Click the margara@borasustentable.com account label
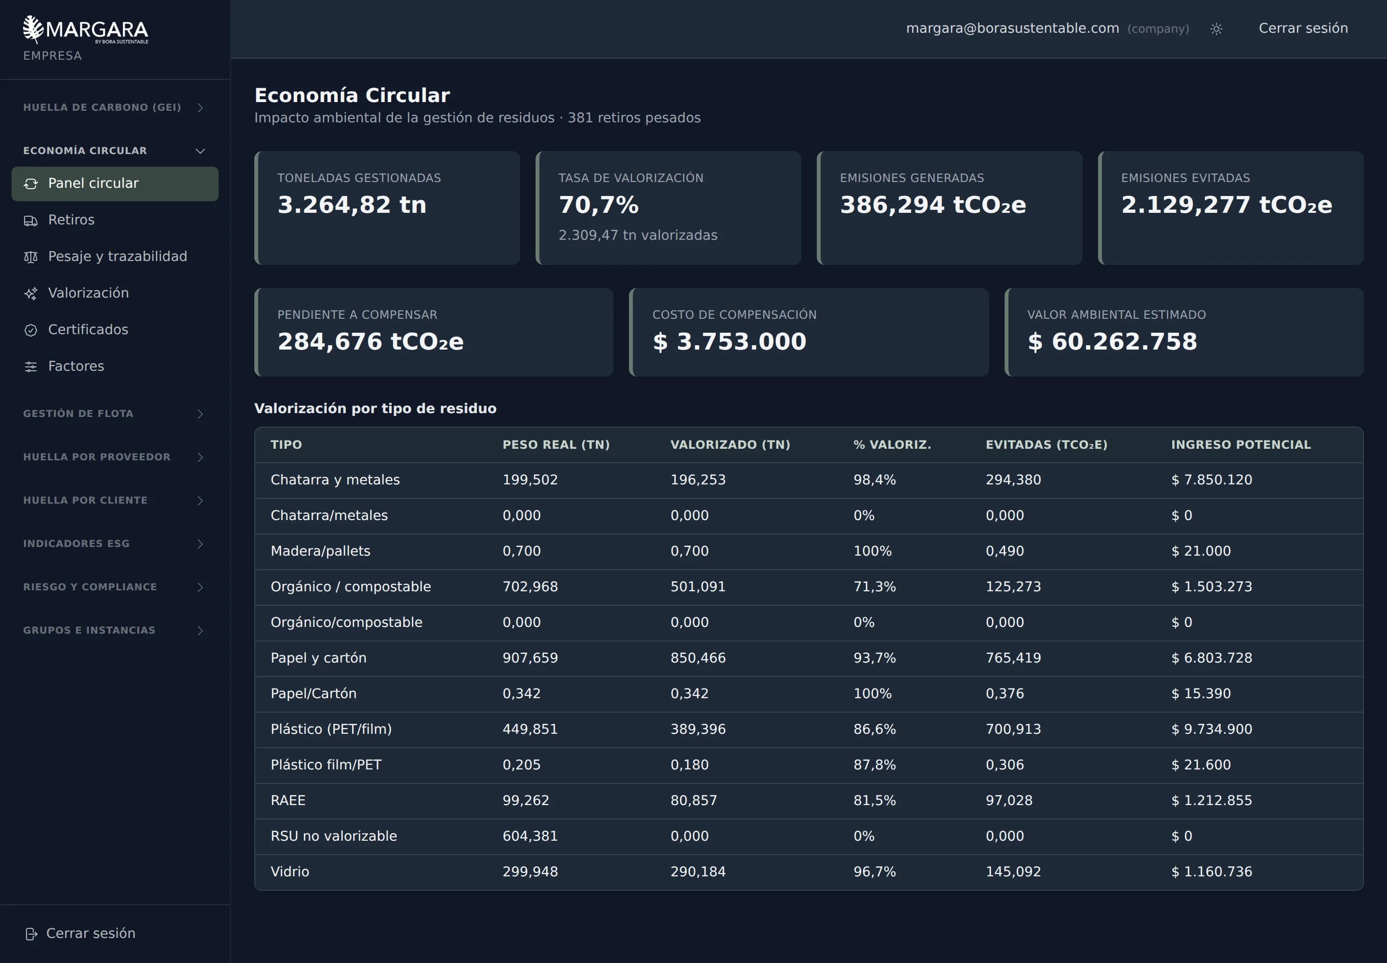The height and width of the screenshot is (963, 1387). 1012,28
